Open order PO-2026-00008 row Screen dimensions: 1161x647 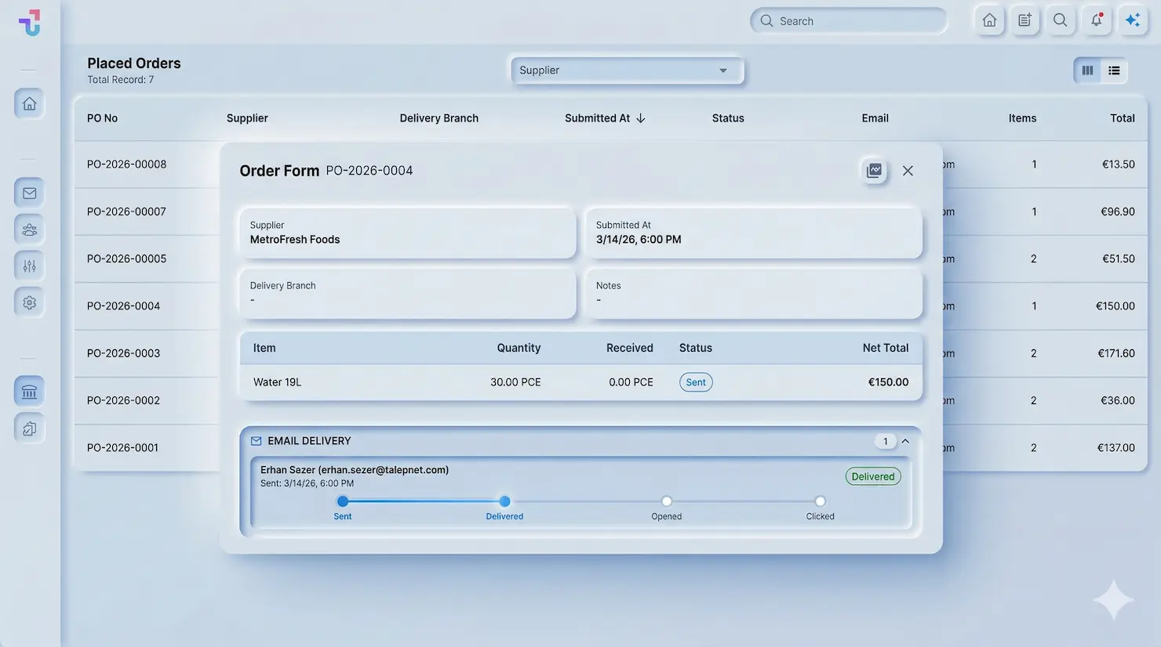point(127,164)
